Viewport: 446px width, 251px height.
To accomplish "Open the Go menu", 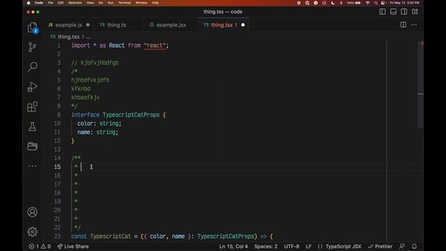I will pyautogui.click(x=100, y=3).
